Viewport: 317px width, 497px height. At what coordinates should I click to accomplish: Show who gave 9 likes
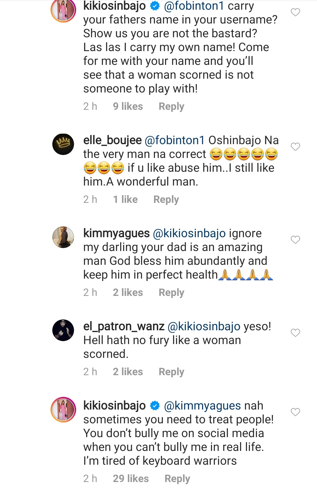click(x=128, y=107)
